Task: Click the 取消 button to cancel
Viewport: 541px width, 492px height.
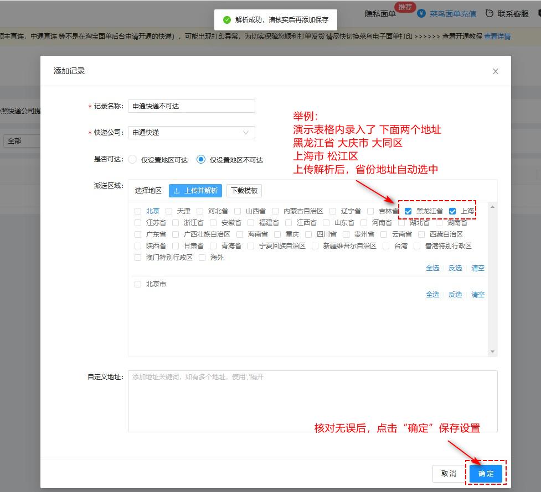Action: pyautogui.click(x=449, y=473)
